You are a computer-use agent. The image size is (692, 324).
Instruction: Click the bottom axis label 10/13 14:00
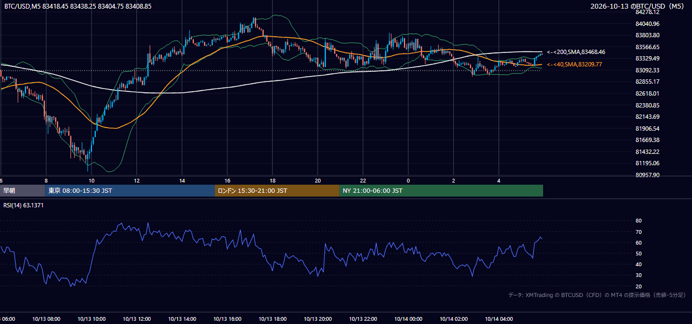click(182, 319)
